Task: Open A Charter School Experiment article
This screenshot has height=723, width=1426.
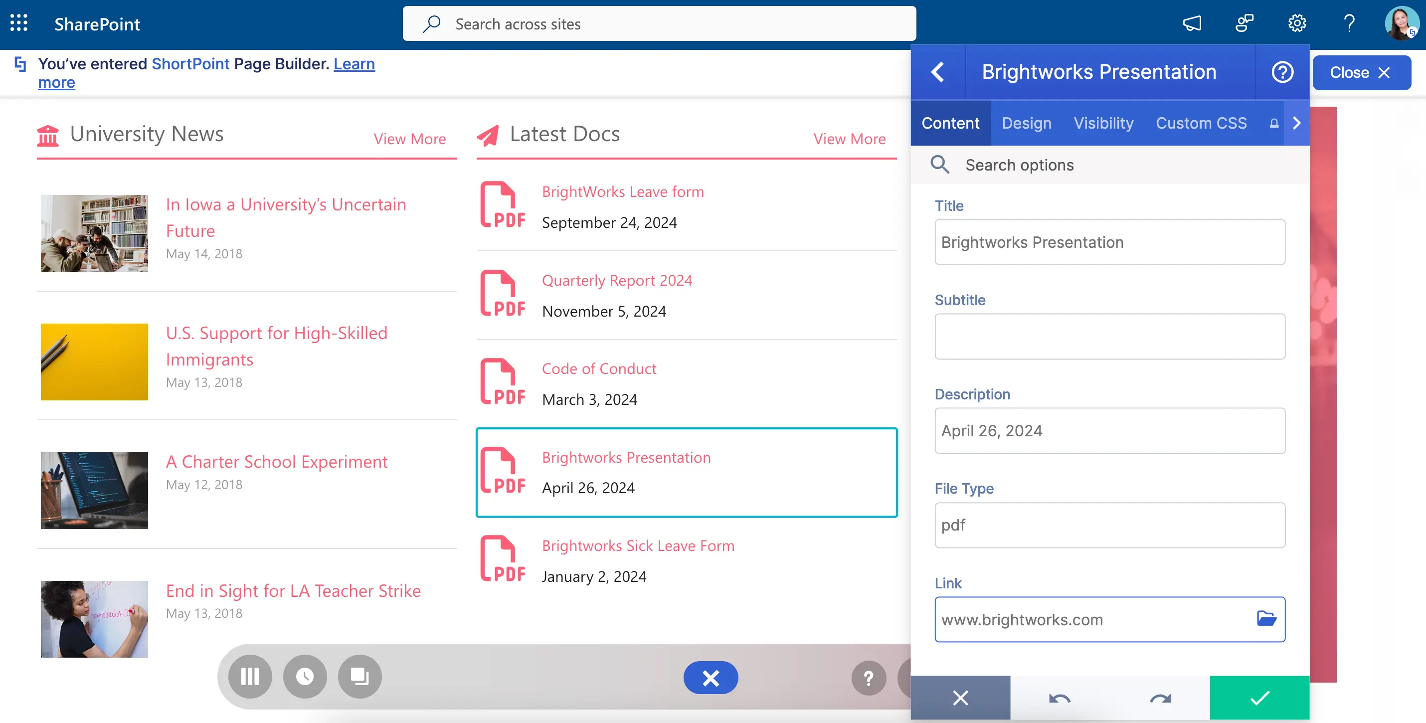Action: tap(276, 462)
